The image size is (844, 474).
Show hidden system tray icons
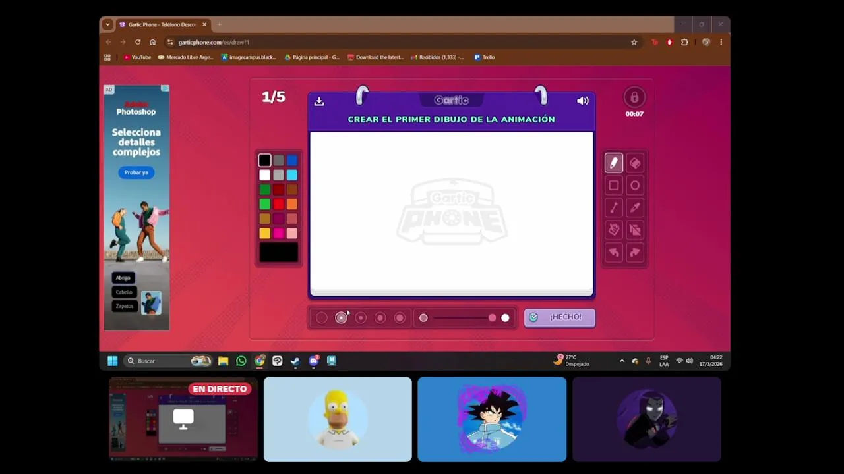point(622,361)
